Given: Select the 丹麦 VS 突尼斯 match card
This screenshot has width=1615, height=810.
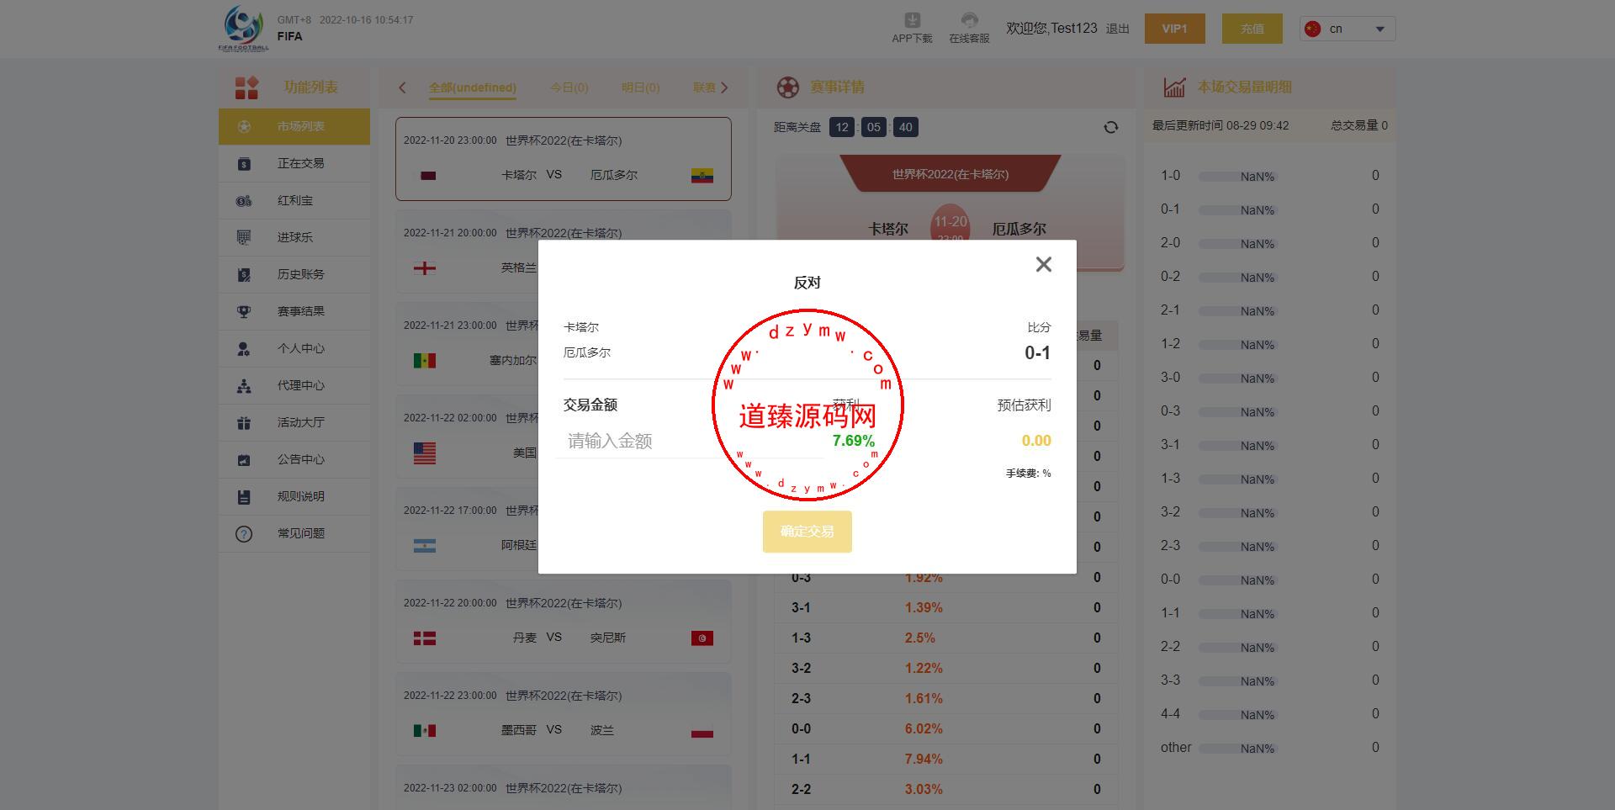Looking at the screenshot, I should (564, 622).
